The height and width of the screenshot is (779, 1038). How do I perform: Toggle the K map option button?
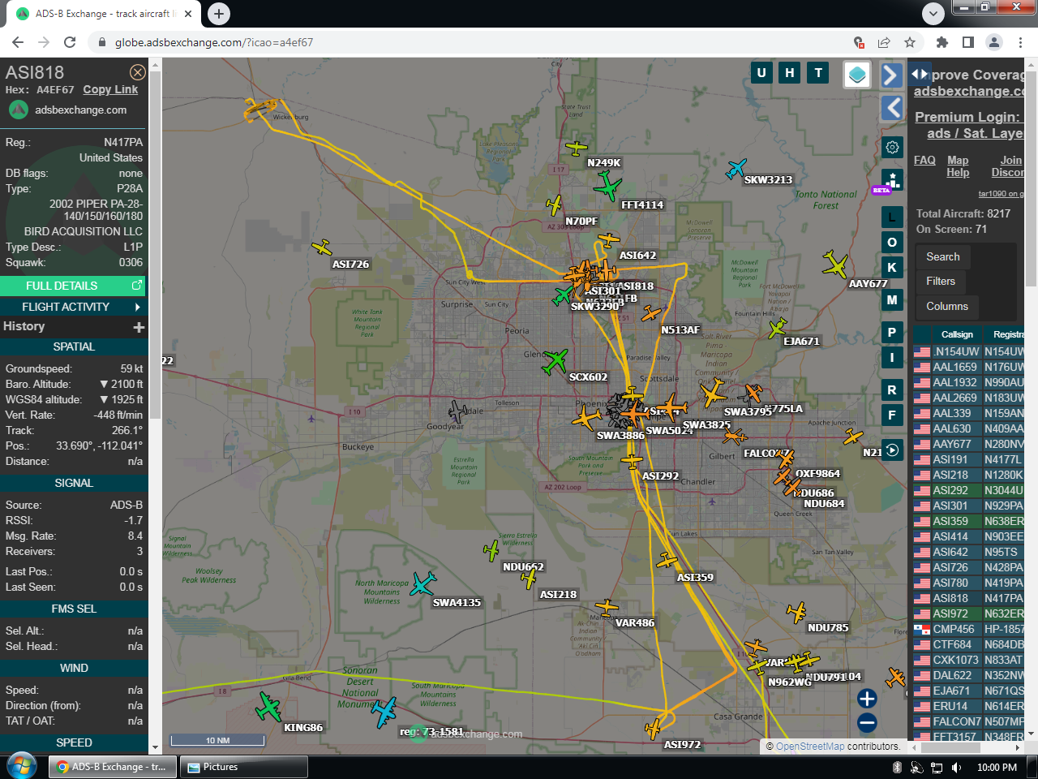click(892, 267)
